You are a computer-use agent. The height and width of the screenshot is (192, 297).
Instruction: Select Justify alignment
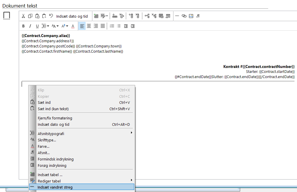coord(103,26)
